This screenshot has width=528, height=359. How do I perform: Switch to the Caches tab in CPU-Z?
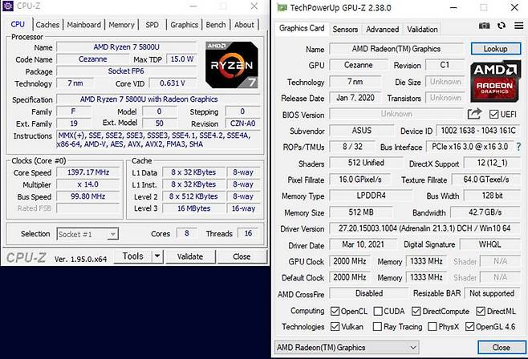click(47, 25)
